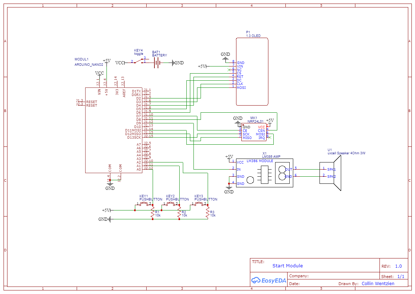Screen dimensions: 415x294
Task: Click the 1.3 OLED component body P1
Action: click(252, 71)
